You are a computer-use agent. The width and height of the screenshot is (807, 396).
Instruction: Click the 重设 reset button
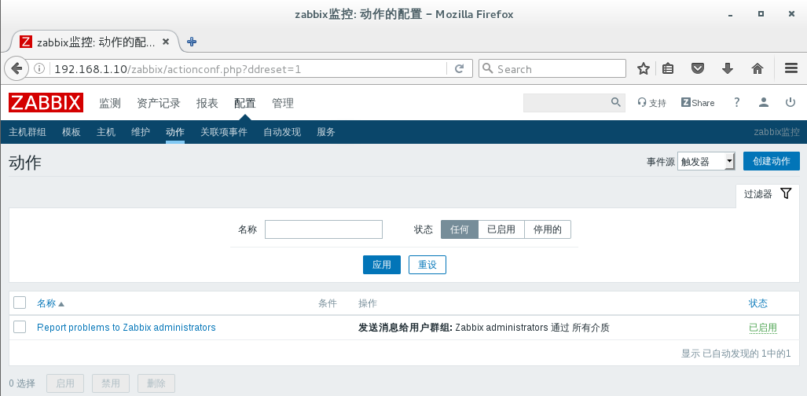427,265
